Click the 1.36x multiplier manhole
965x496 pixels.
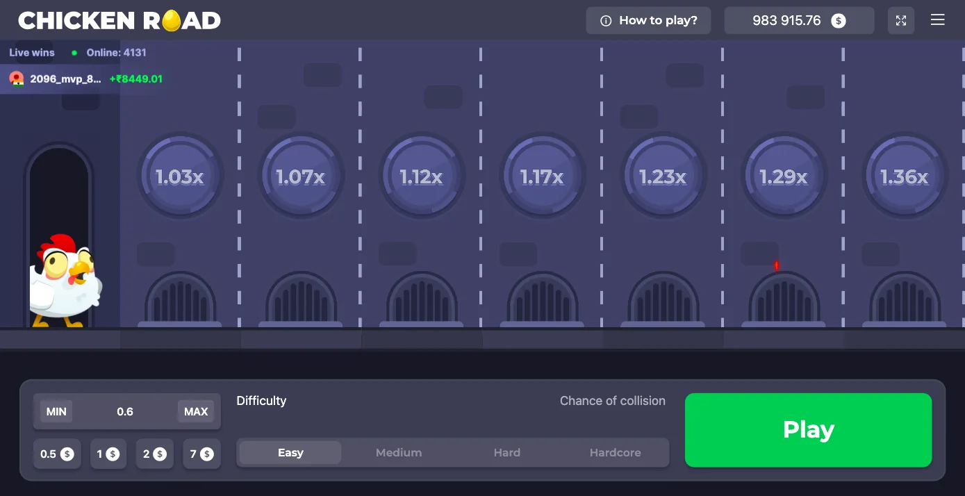905,176
